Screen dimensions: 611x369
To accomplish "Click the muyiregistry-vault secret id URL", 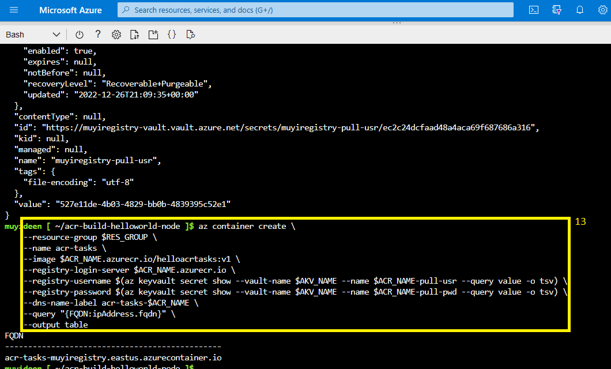I will coord(277,127).
